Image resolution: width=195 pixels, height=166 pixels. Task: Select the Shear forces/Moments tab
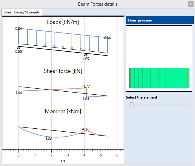pos(22,12)
